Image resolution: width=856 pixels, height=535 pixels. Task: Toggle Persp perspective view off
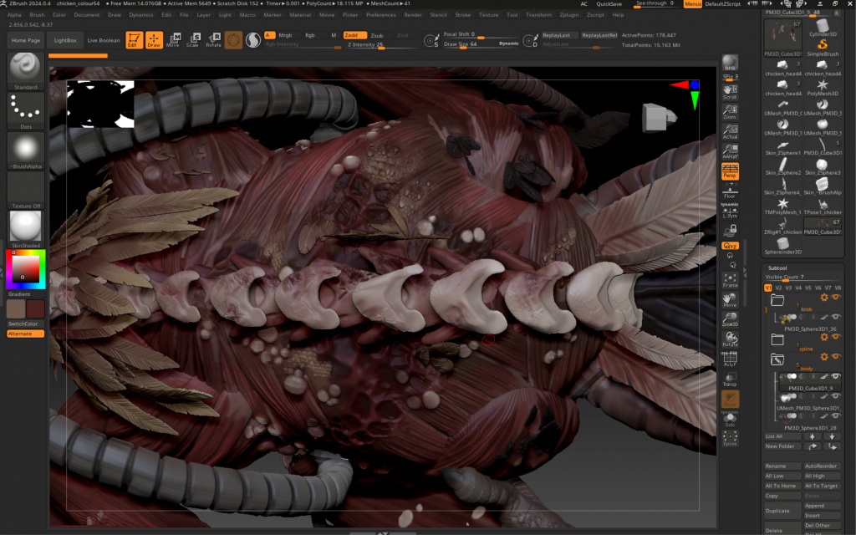[x=730, y=171]
